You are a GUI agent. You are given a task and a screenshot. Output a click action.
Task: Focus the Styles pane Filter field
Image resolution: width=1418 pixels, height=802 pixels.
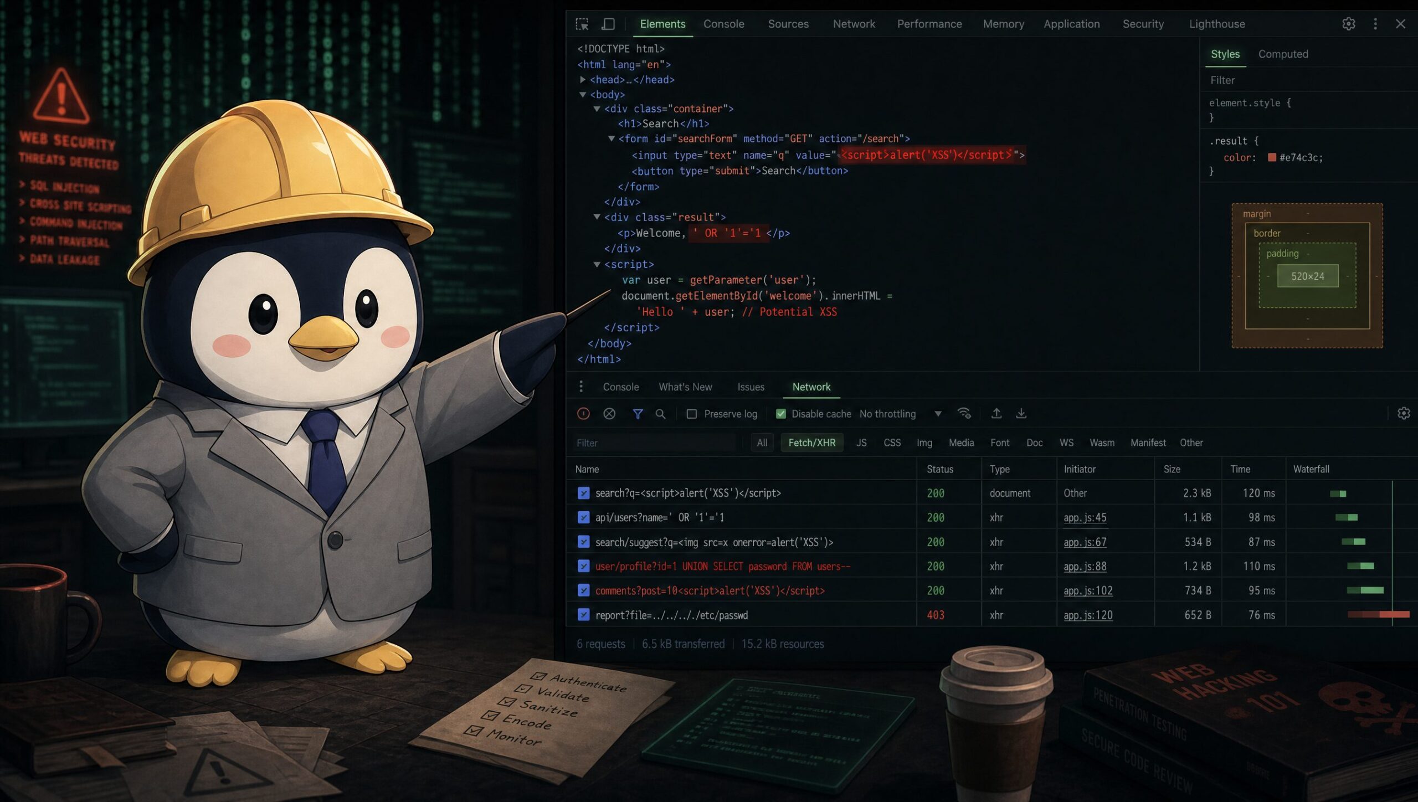[1309, 80]
